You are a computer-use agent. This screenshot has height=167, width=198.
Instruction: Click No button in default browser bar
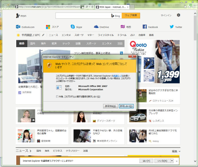tap(162, 161)
